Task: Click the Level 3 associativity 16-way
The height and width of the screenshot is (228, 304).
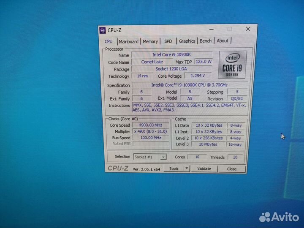Action: click(235, 144)
